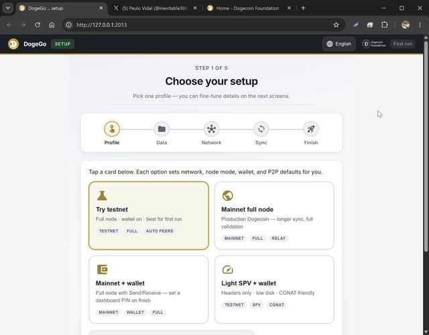Click the Try testnet flask icon
The width and height of the screenshot is (429, 335).
coord(102,196)
